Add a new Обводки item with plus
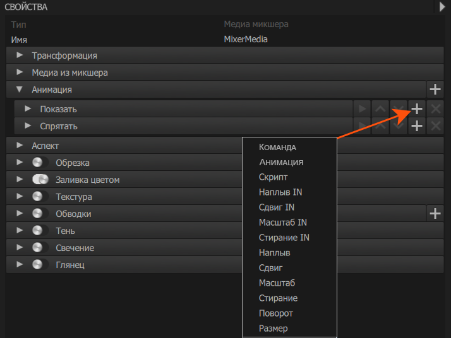Viewport: 451px width, 338px height. coord(435,214)
